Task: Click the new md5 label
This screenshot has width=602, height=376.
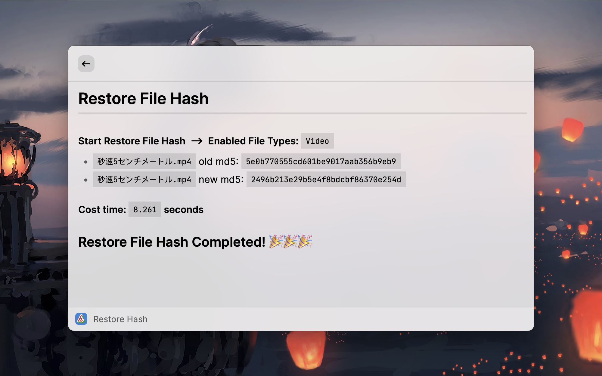Action: coord(221,180)
